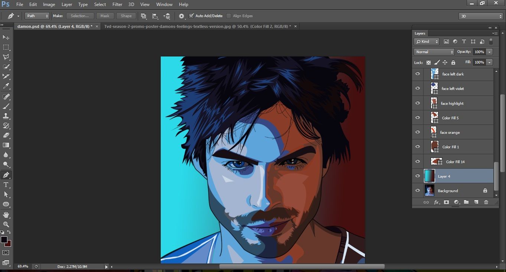Select the Rectangular Marquee tool
This screenshot has height=272, width=506.
[x=6, y=47]
